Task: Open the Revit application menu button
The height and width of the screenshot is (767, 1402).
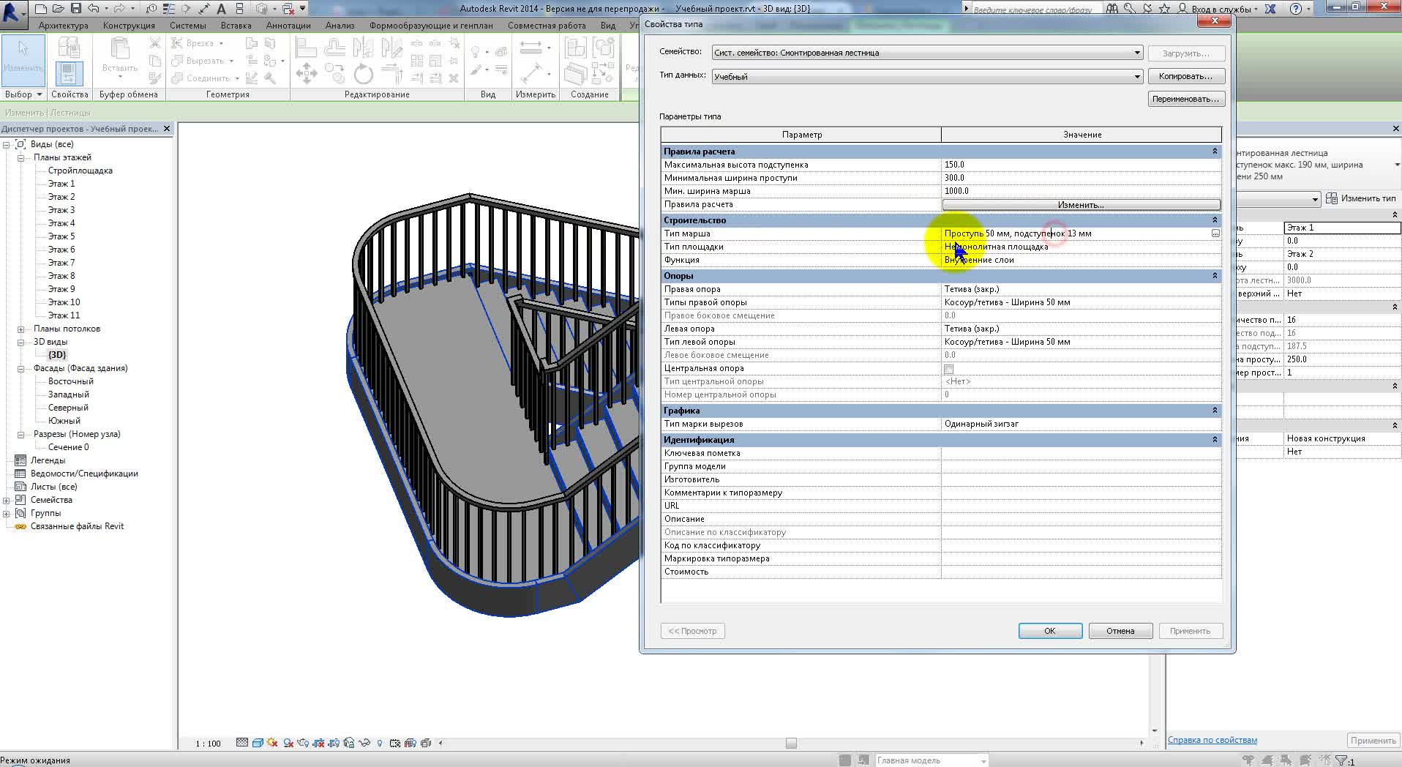Action: (x=14, y=14)
